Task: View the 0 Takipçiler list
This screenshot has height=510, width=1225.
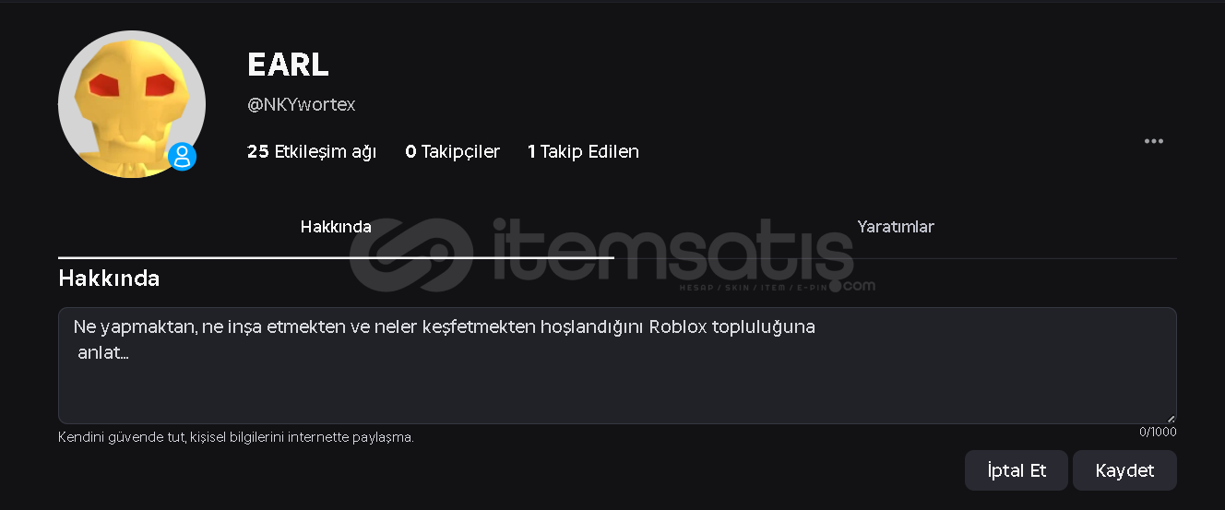Action: click(x=452, y=151)
